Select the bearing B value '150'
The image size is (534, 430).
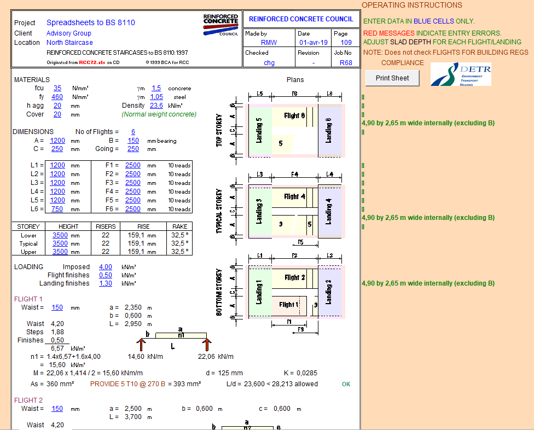133,141
